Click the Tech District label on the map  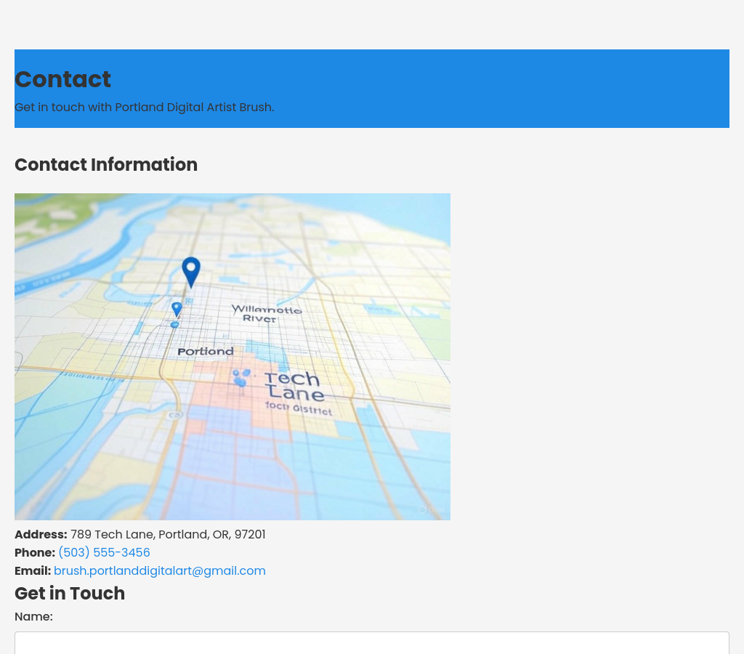299,409
